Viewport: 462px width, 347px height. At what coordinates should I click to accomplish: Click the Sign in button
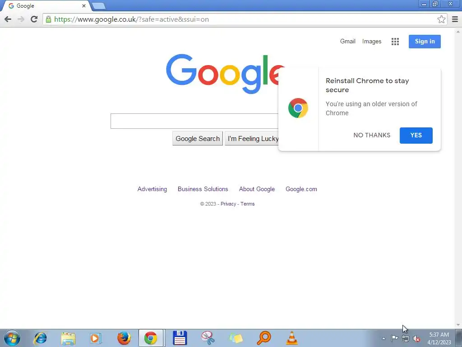pos(425,41)
